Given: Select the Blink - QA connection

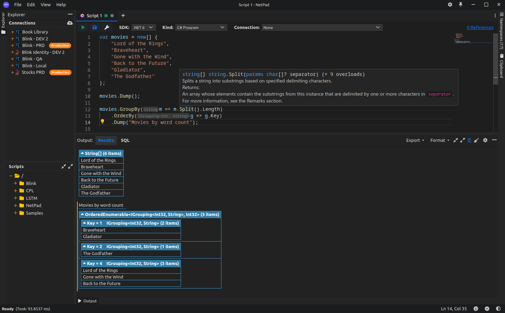Looking at the screenshot, I should point(32,59).
